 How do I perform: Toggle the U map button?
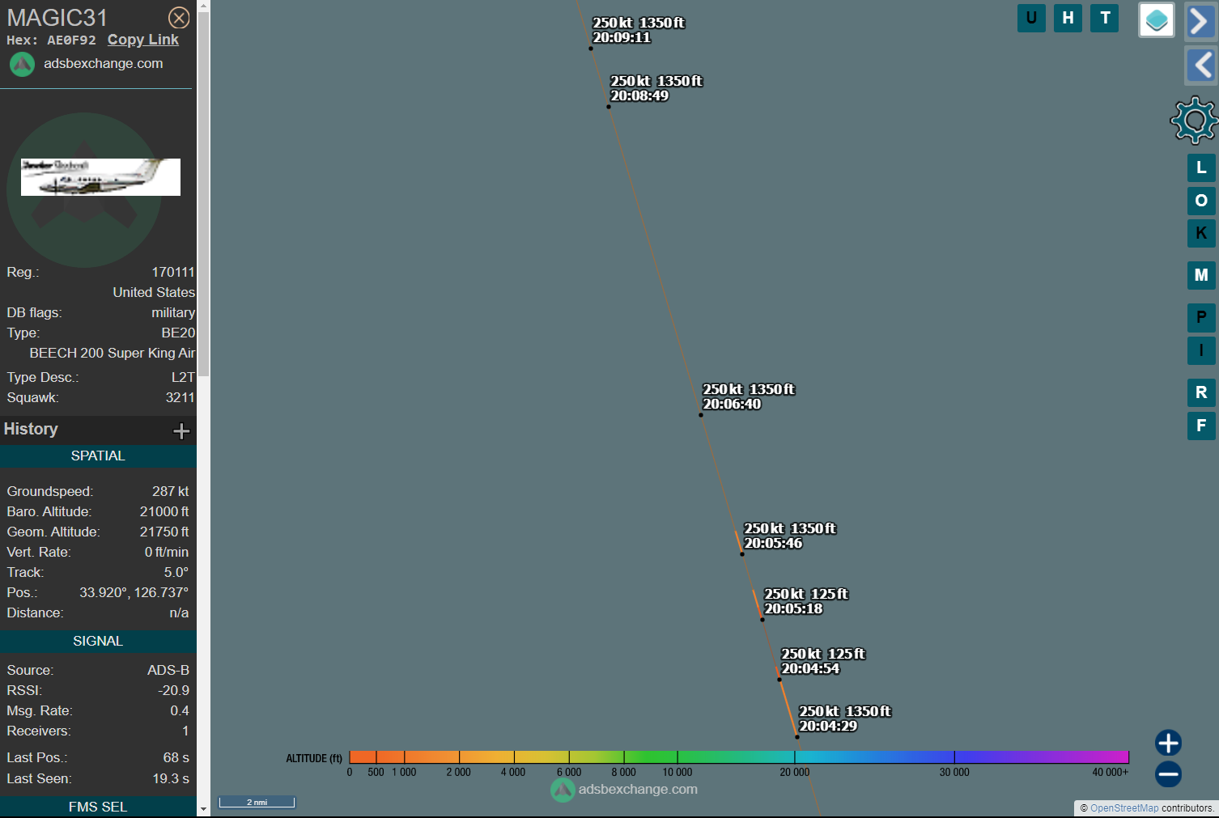pos(1031,18)
